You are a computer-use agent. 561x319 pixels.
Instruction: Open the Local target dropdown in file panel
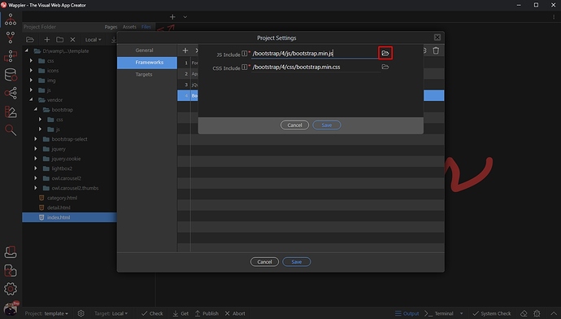(x=93, y=40)
